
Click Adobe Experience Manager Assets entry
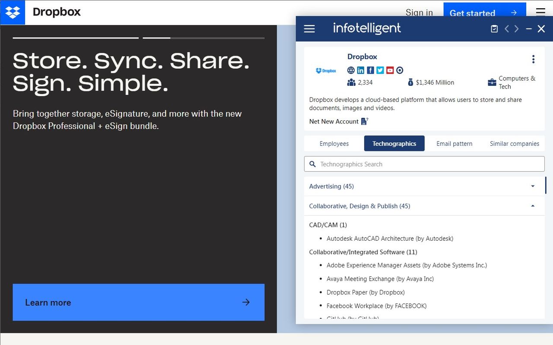[407, 265]
